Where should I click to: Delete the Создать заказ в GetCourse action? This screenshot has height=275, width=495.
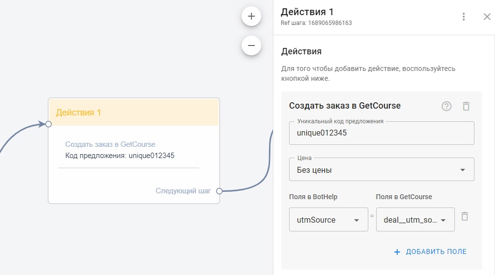466,106
